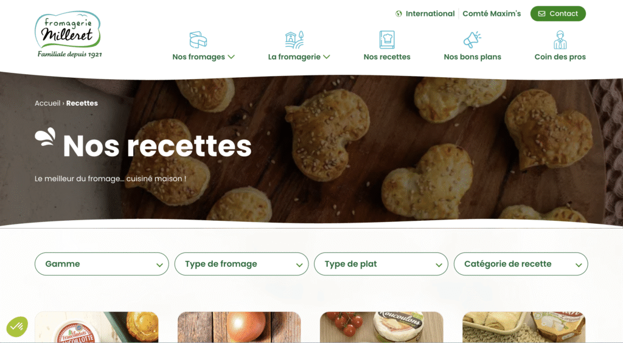Expand the Type de plat filter

pyautogui.click(x=381, y=264)
